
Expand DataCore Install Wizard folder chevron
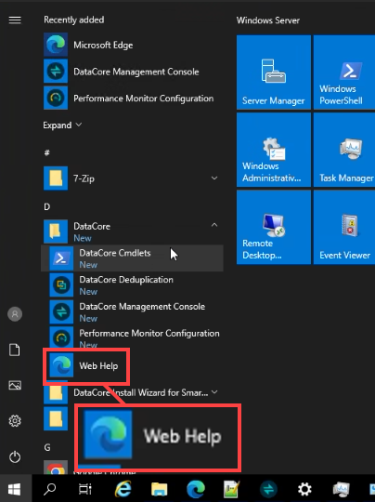coord(214,392)
